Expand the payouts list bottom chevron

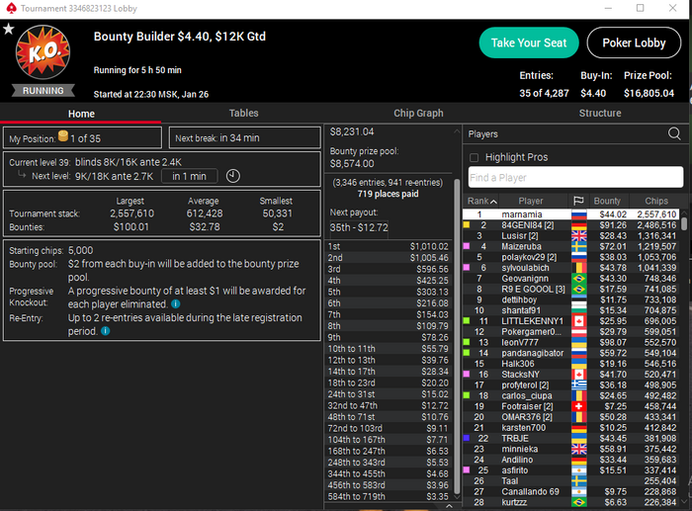click(x=449, y=506)
